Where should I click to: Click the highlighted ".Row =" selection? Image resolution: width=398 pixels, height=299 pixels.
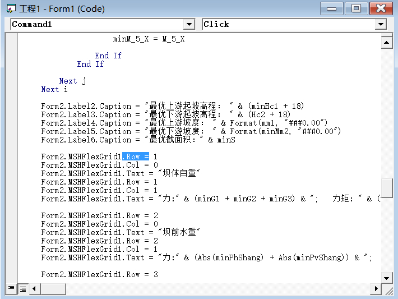pos(136,157)
